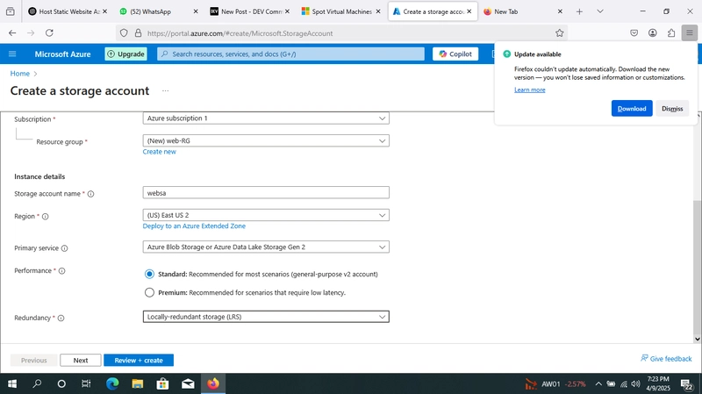Expand the Resource group dropdown

pos(266,140)
